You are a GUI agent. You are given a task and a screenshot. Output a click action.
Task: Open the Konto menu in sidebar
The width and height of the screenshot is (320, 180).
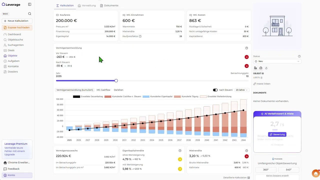coord(17,175)
